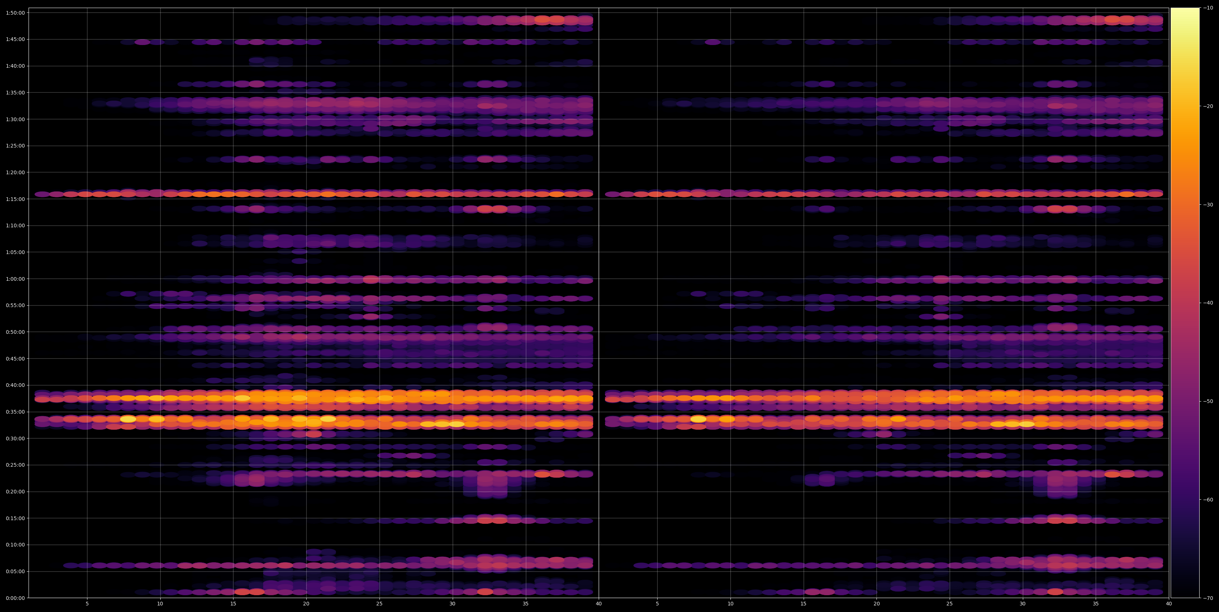Click x-axis tick 10 of the left plot
The height and width of the screenshot is (612, 1219).
click(160, 604)
